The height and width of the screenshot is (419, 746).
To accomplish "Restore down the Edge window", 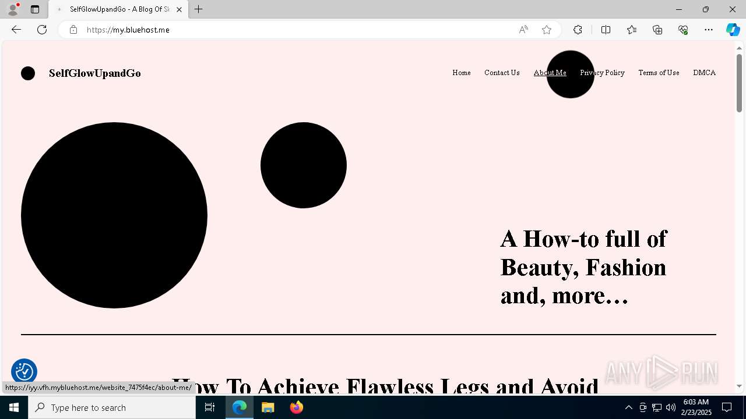I will coord(706,9).
